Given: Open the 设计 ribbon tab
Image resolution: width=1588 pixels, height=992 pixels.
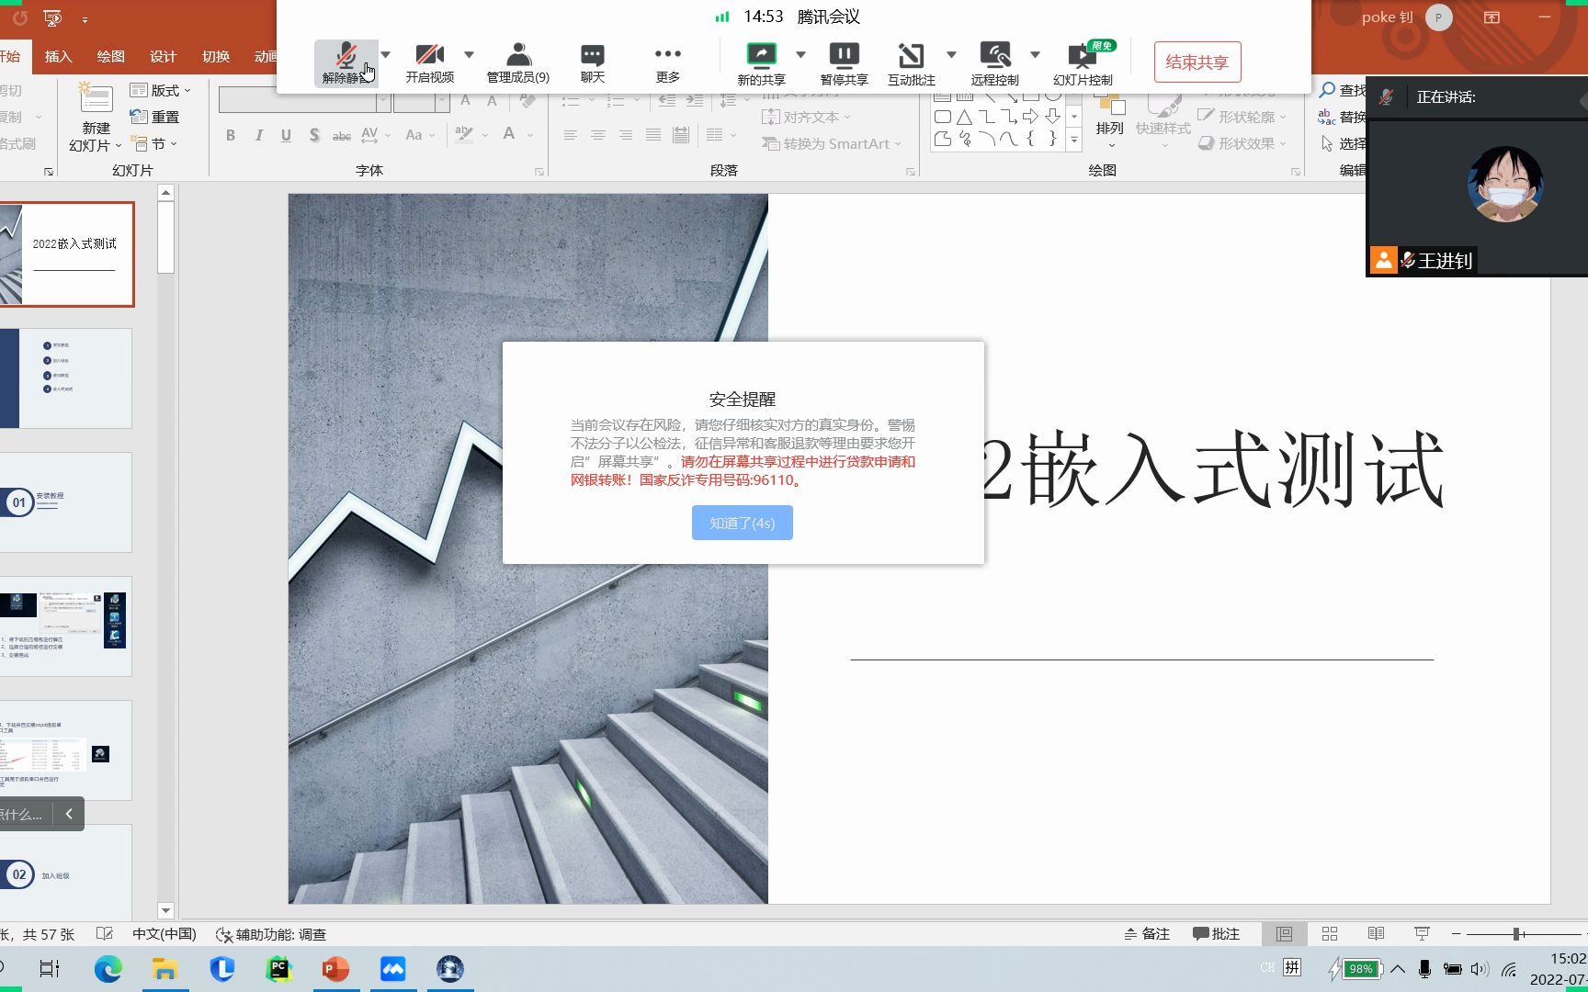Looking at the screenshot, I should point(163,56).
